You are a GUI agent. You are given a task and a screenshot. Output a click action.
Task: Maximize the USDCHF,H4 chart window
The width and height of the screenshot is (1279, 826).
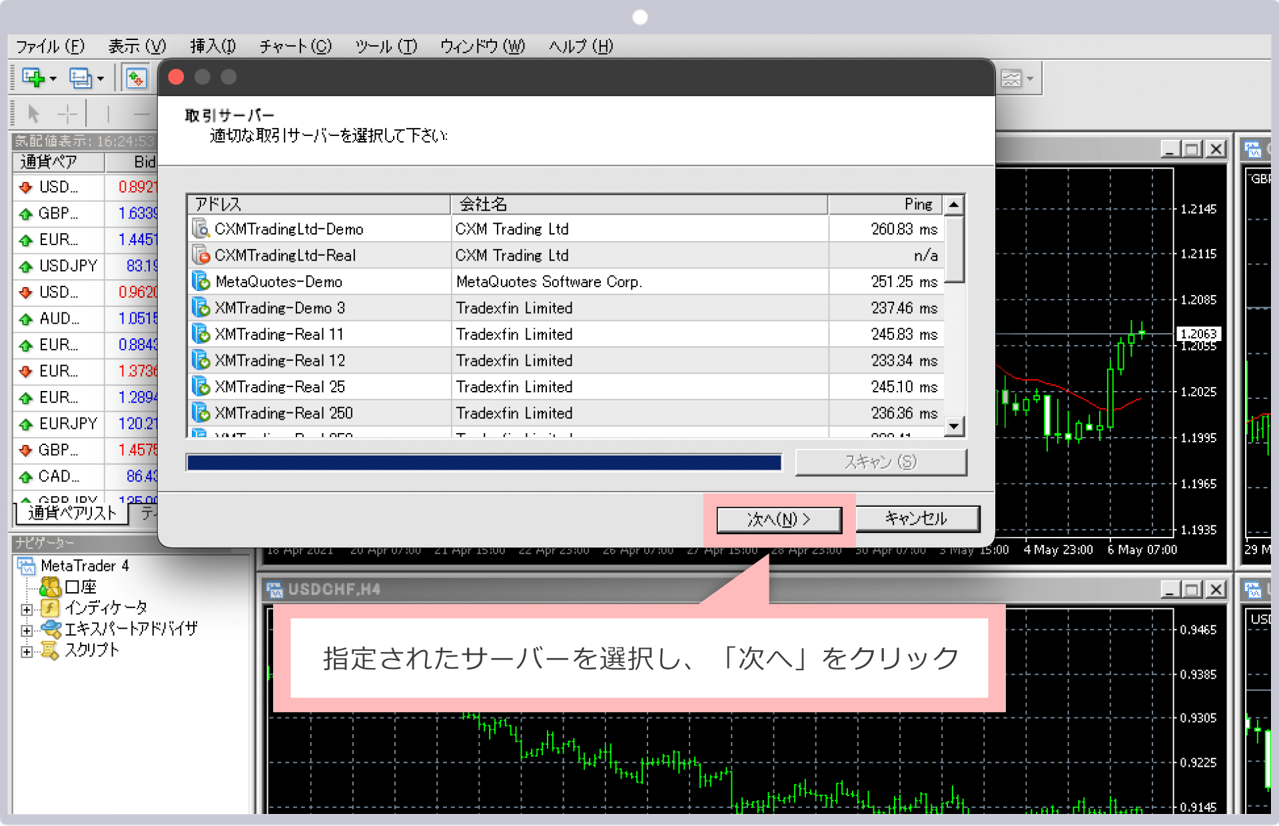tap(1192, 589)
